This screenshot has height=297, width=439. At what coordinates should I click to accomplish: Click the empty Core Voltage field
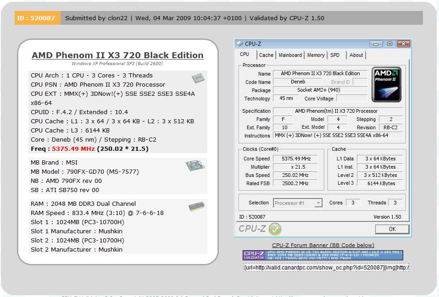352,98
